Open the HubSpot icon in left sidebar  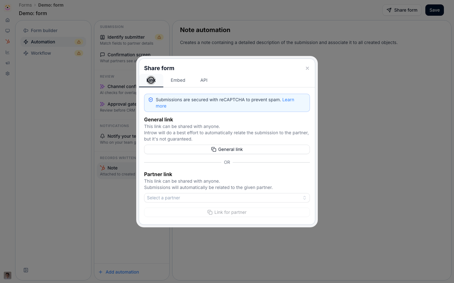click(8, 42)
